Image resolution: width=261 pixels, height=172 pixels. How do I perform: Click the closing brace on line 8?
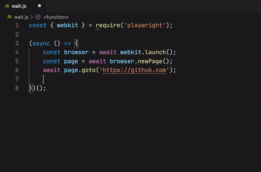coord(31,88)
